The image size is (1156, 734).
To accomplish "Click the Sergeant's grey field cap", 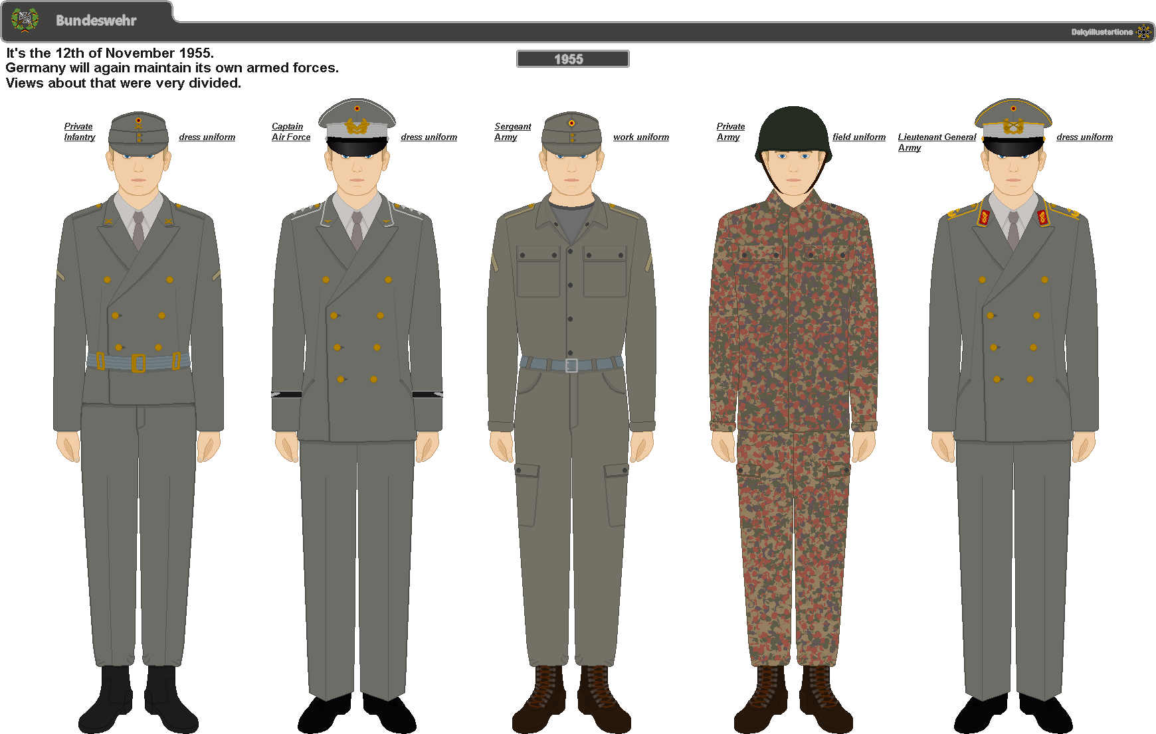I will [571, 134].
